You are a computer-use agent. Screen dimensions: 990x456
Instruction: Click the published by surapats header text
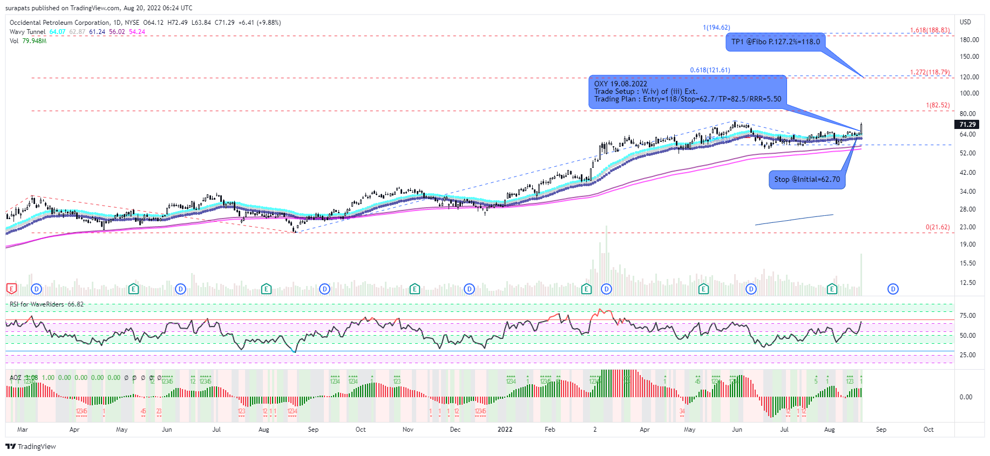pyautogui.click(x=99, y=8)
